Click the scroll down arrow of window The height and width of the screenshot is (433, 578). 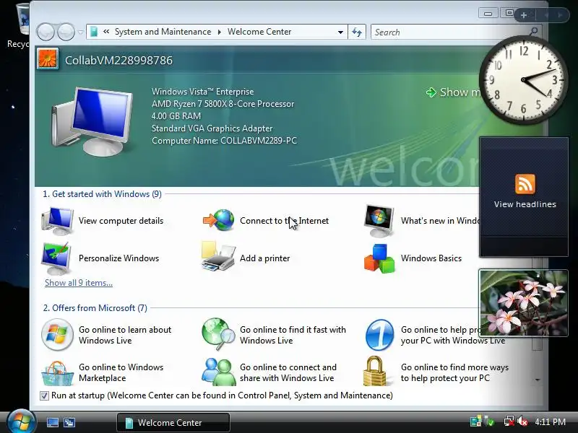538,380
